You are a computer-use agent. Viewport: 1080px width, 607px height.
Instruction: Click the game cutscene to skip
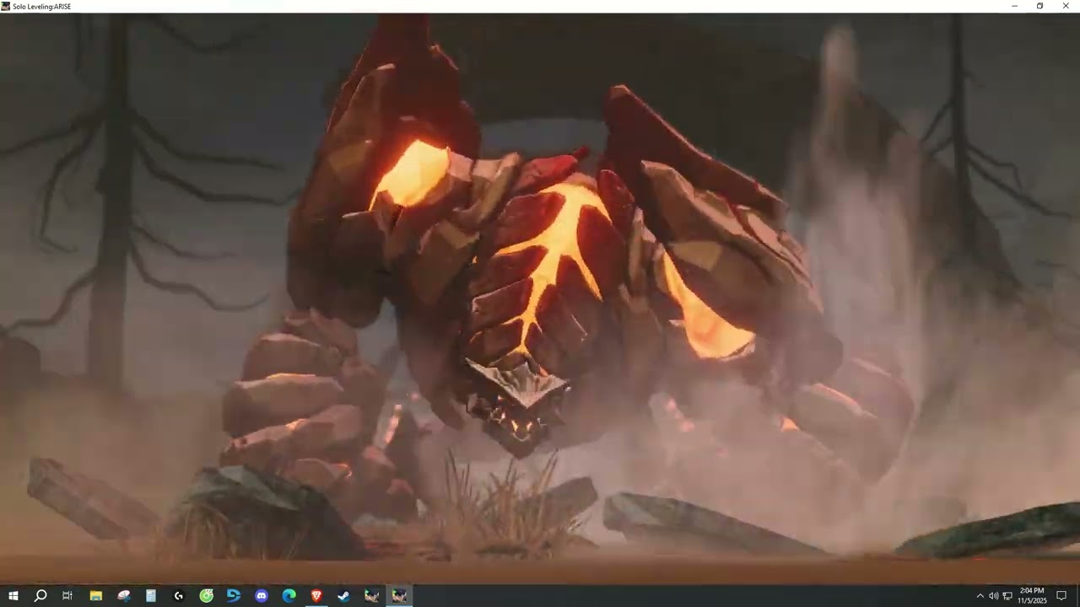[540, 299]
